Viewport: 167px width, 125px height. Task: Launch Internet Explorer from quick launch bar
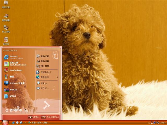coord(13,123)
